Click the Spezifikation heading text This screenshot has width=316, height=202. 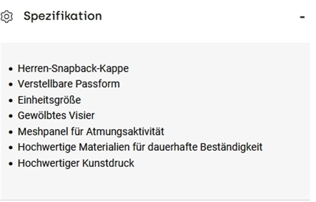(63, 16)
